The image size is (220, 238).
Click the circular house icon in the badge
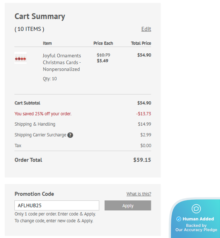[x=196, y=209]
